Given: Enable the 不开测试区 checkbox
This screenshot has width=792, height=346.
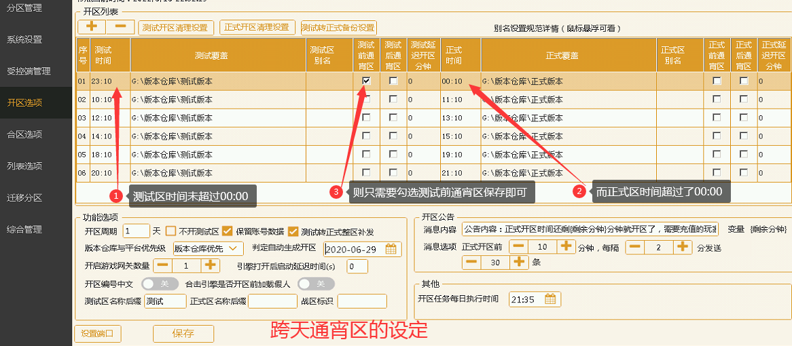Looking at the screenshot, I should click(171, 231).
